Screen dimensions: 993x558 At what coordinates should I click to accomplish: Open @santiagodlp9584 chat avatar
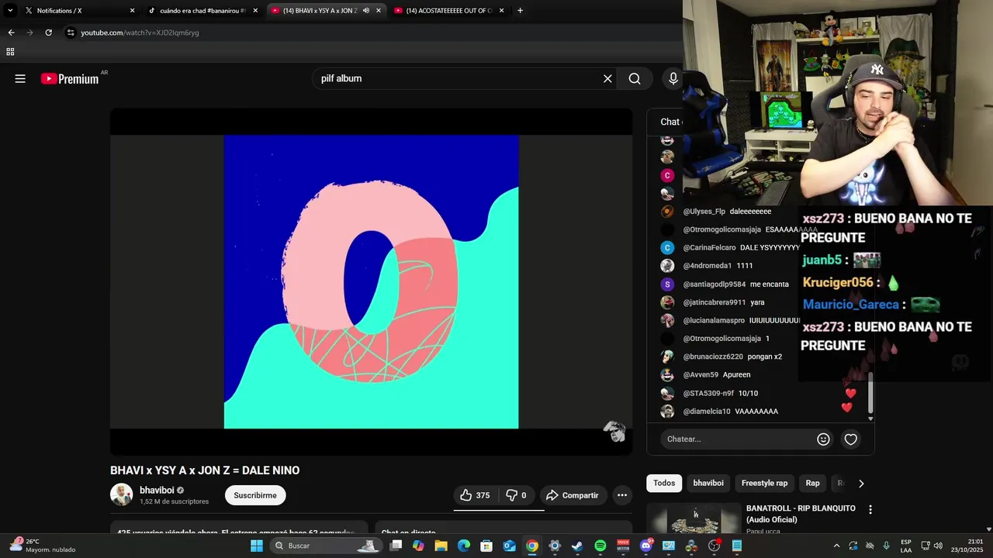tap(667, 284)
